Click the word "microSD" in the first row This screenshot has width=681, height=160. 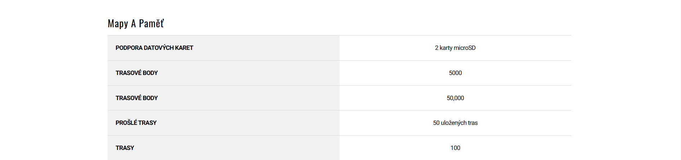coord(465,48)
